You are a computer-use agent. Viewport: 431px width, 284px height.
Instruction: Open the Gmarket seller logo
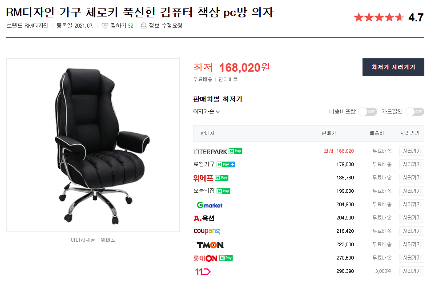(209, 205)
